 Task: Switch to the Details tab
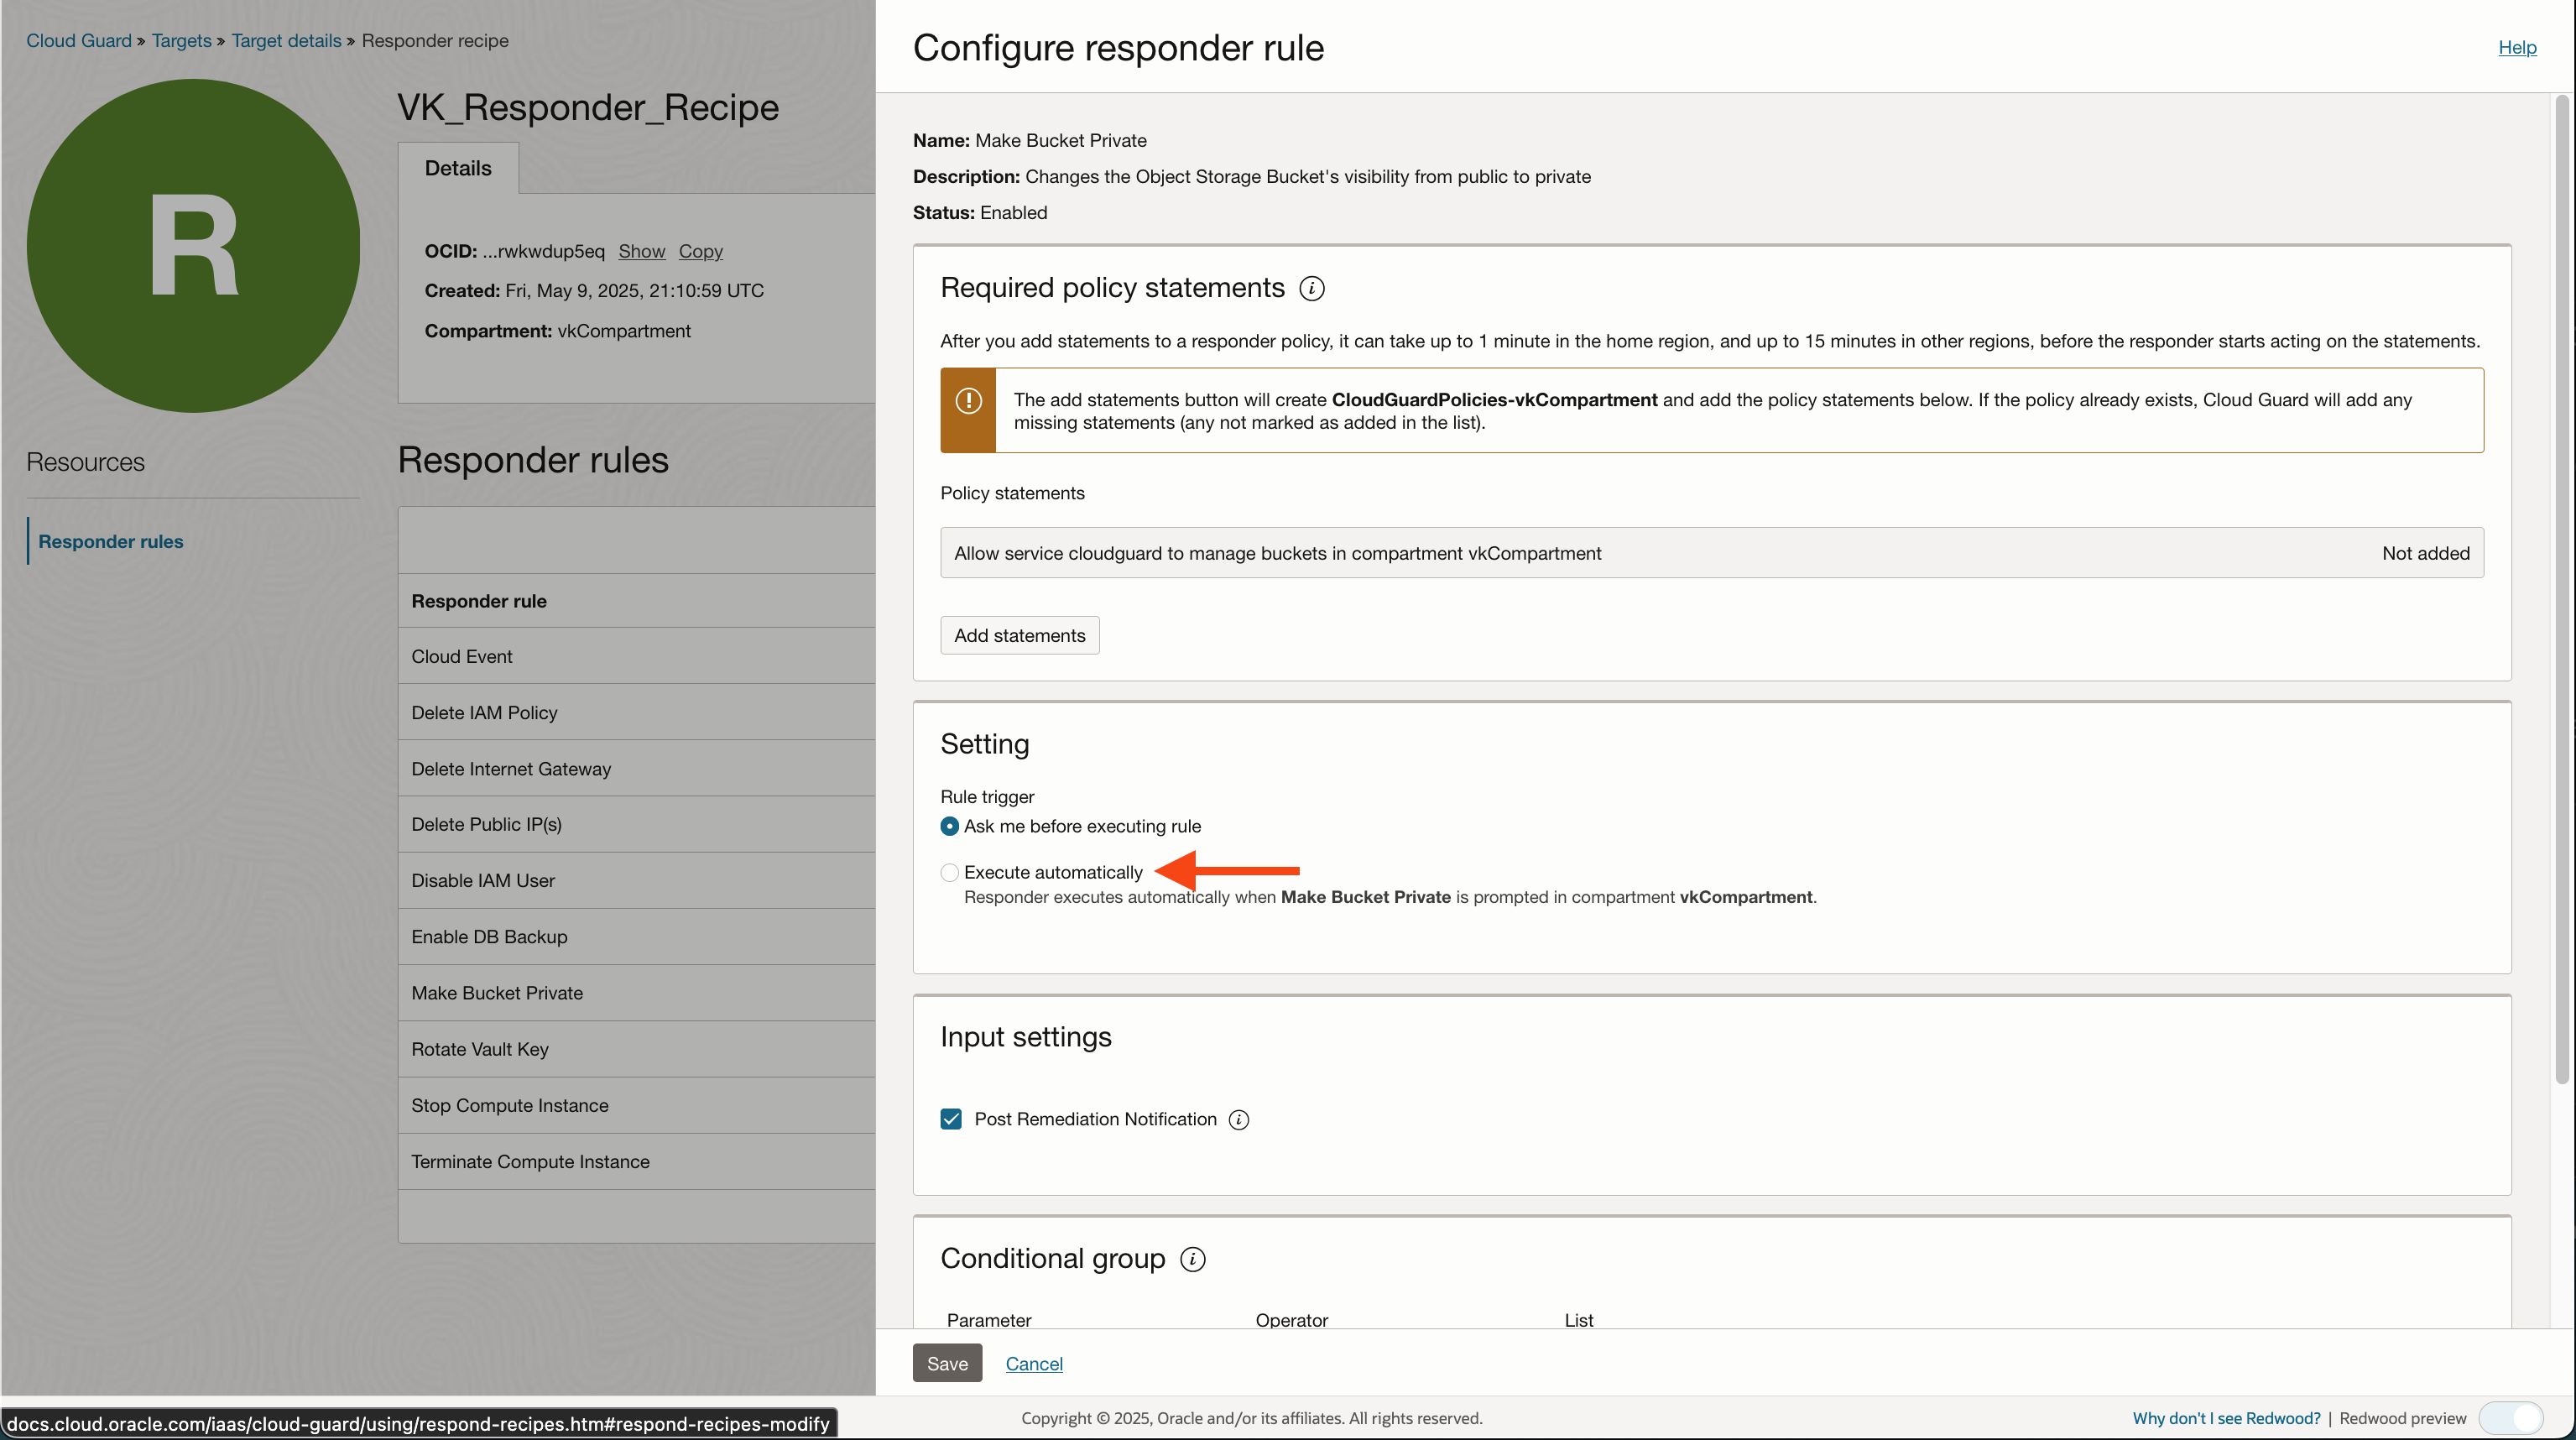[x=458, y=168]
